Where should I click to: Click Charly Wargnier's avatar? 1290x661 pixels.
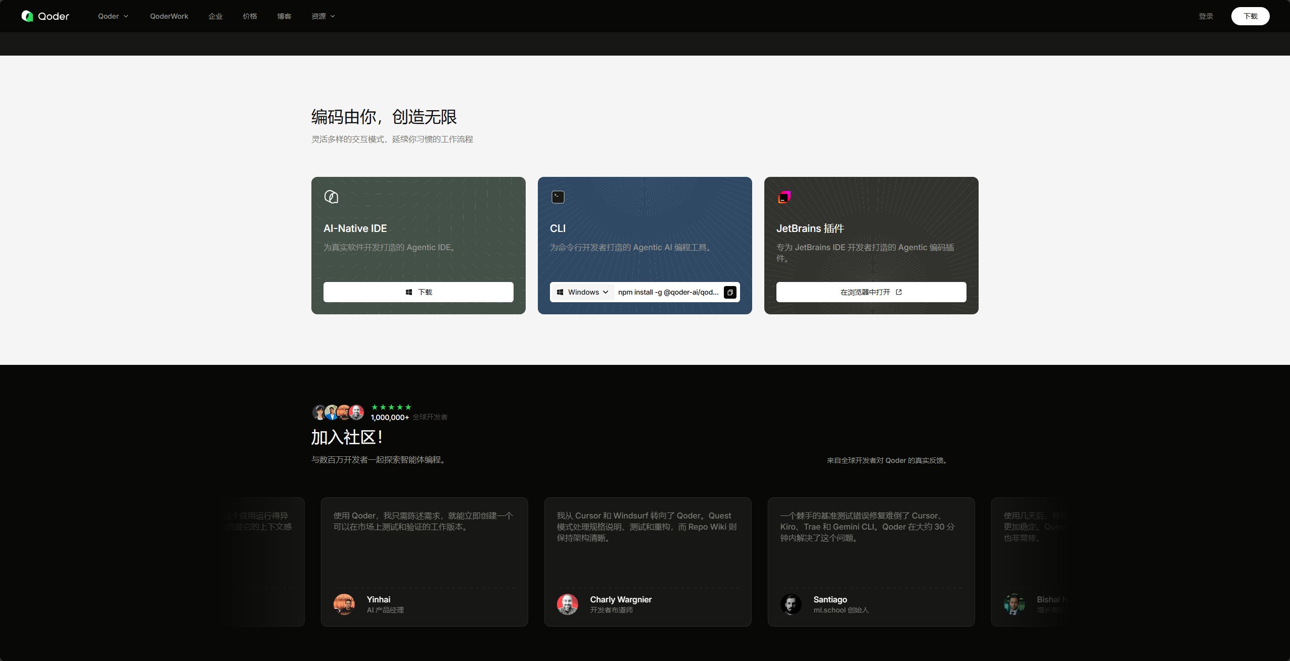click(568, 604)
